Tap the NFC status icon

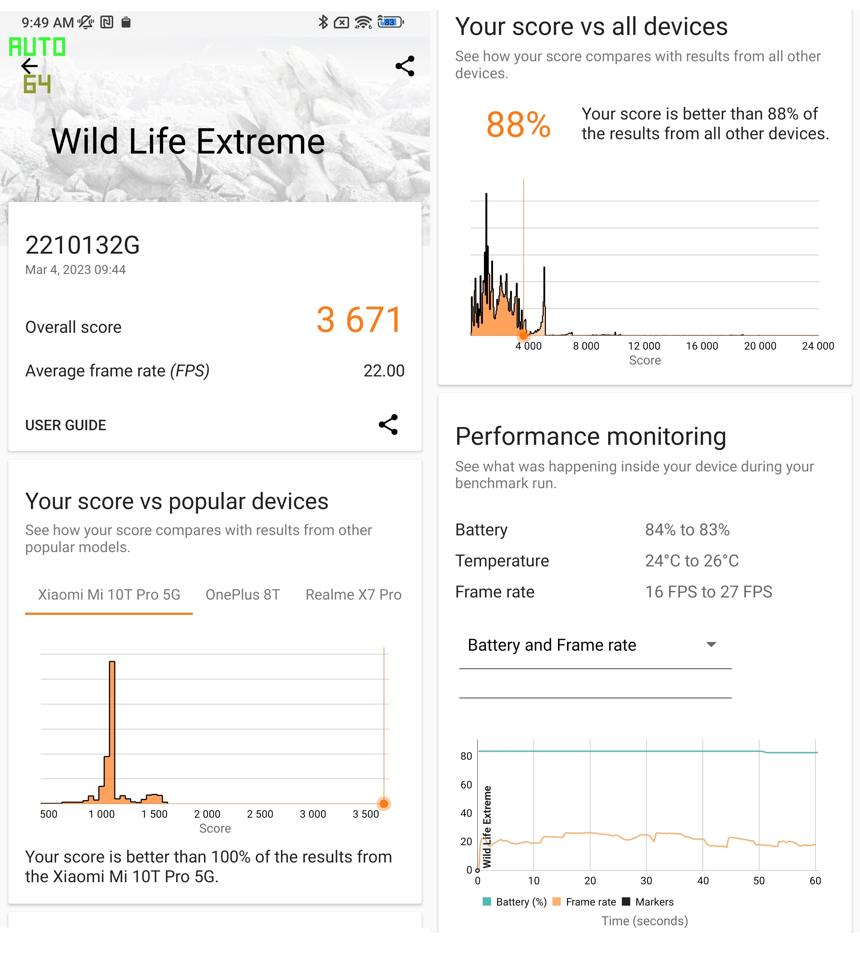[x=107, y=22]
